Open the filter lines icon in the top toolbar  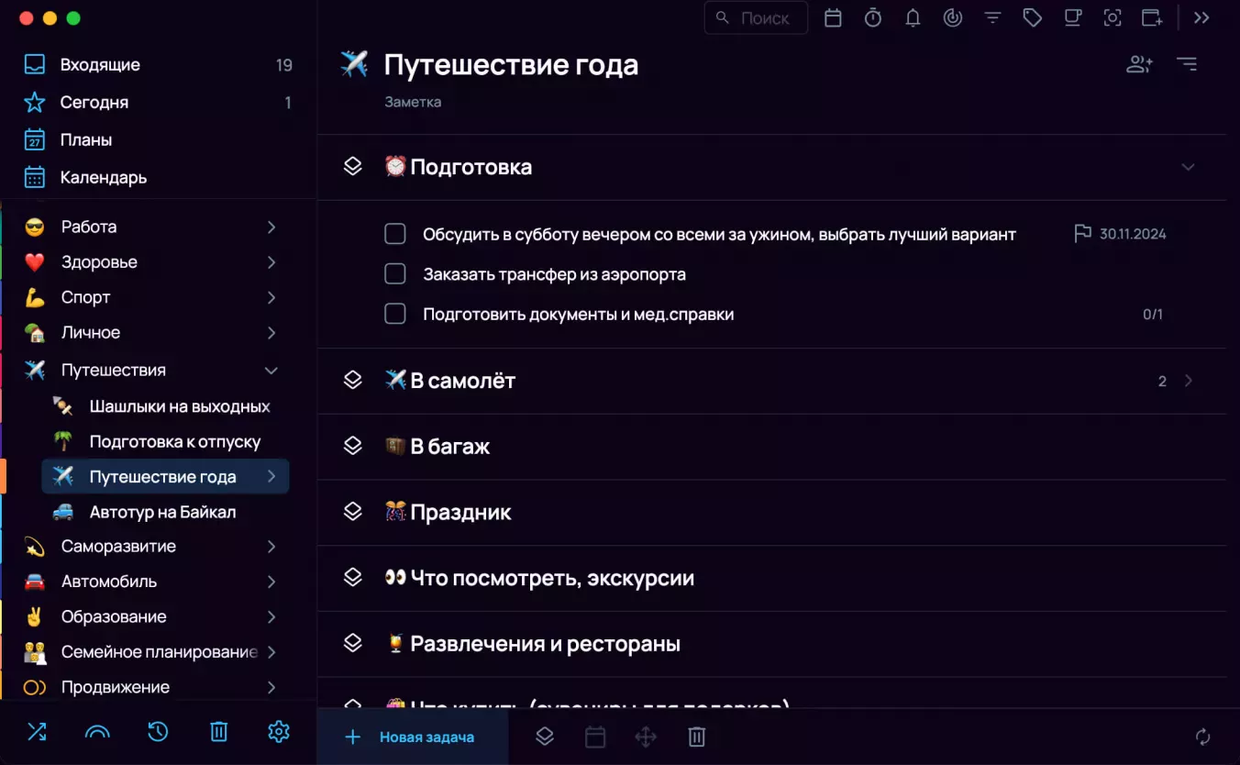[x=992, y=17]
